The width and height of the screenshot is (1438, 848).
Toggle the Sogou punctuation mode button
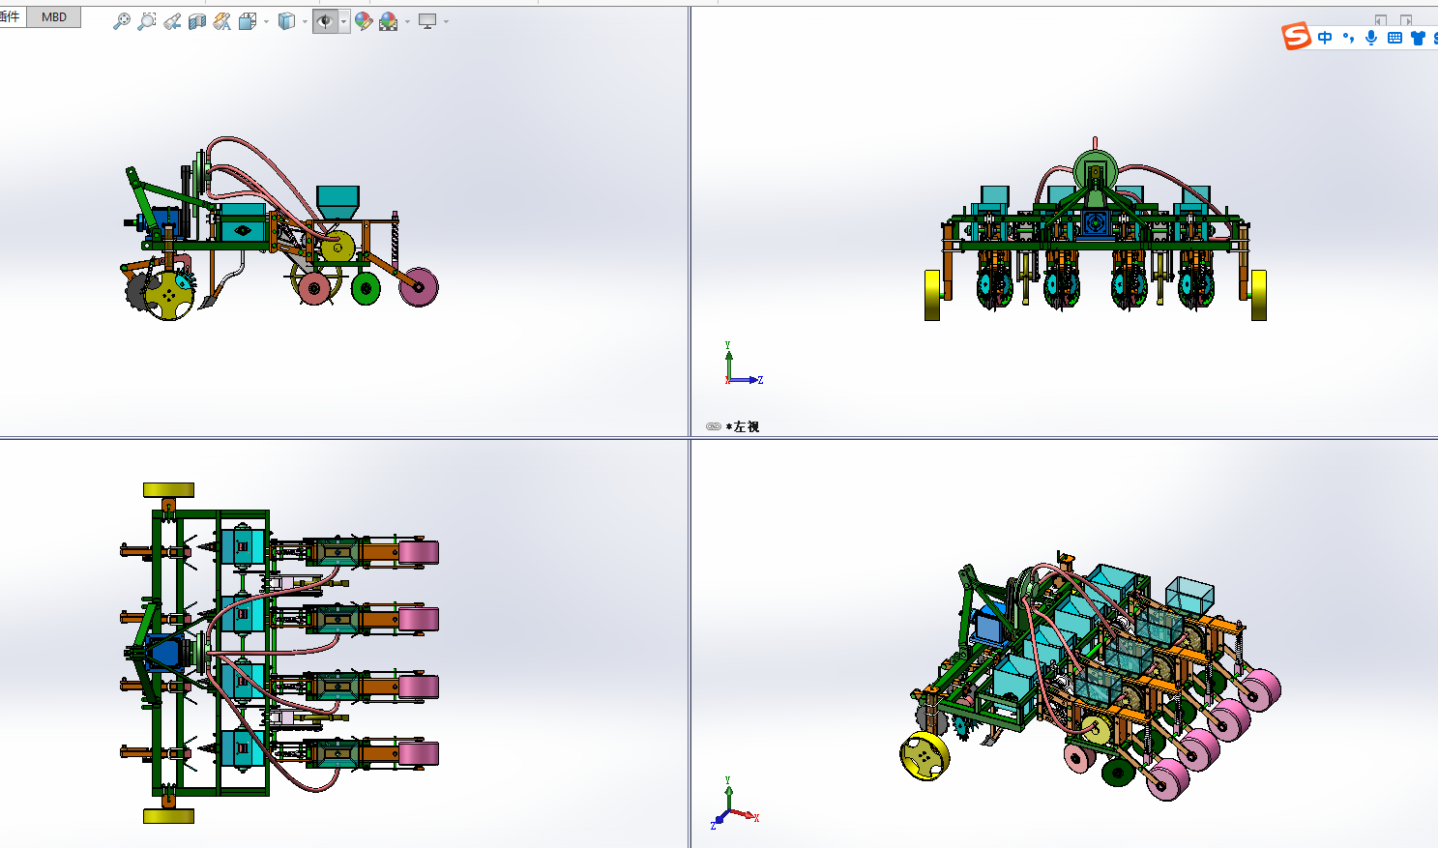pyautogui.click(x=1348, y=38)
